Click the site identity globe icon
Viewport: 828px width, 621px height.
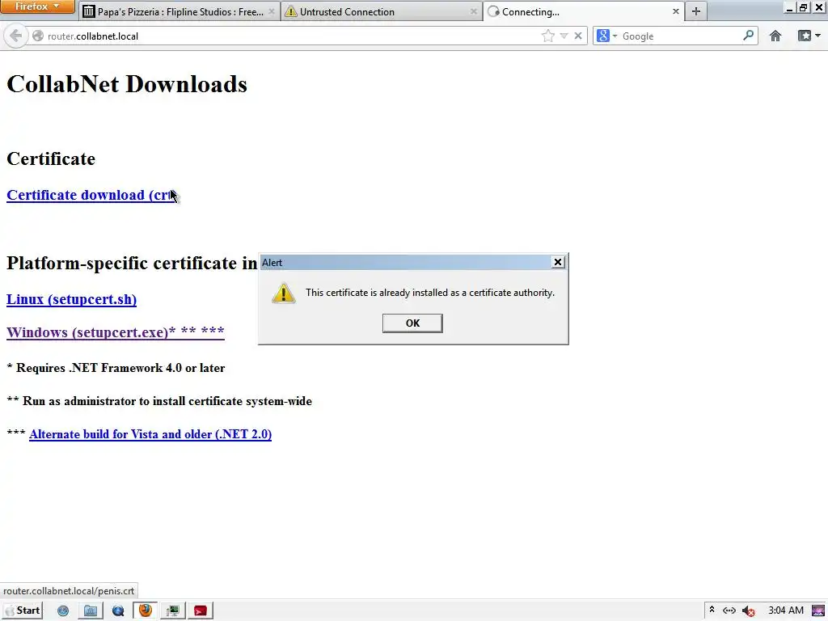click(x=38, y=36)
